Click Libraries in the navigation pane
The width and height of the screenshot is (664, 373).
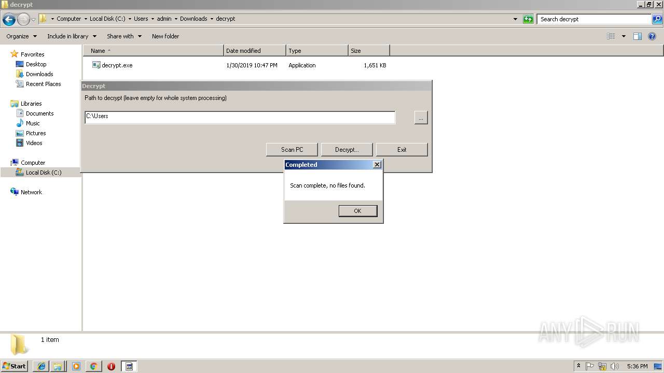click(31, 104)
